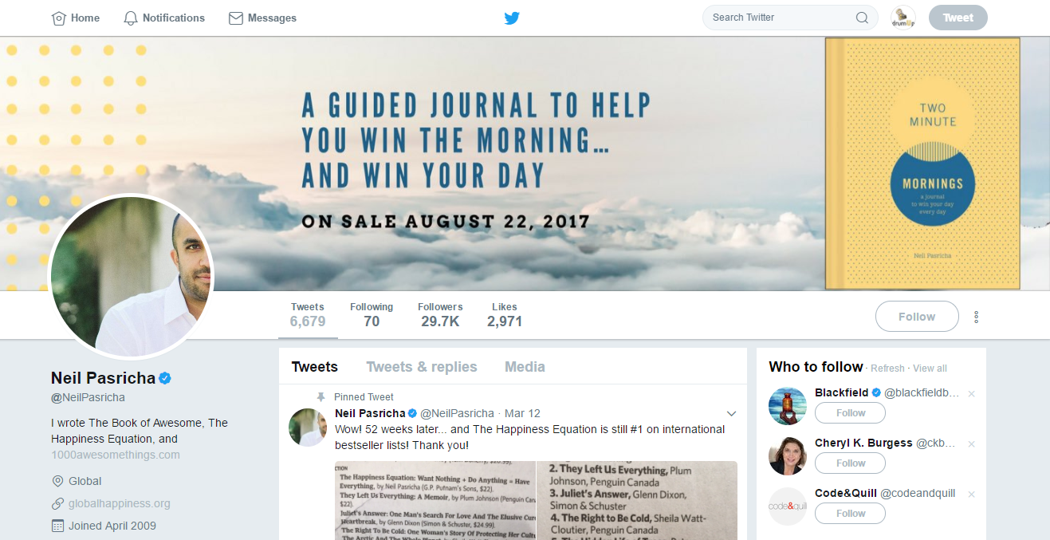Viewport: 1050px width, 540px height.
Task: Open Neil Pasricha's profile photo
Action: point(131,276)
